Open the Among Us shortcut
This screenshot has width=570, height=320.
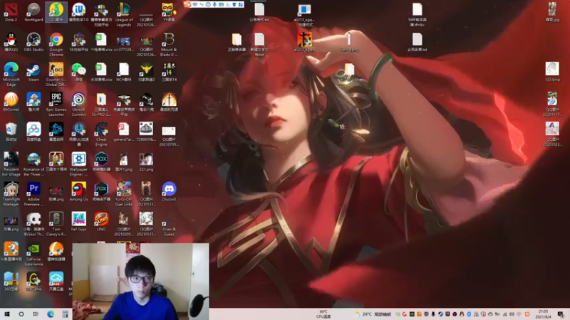tap(78, 191)
